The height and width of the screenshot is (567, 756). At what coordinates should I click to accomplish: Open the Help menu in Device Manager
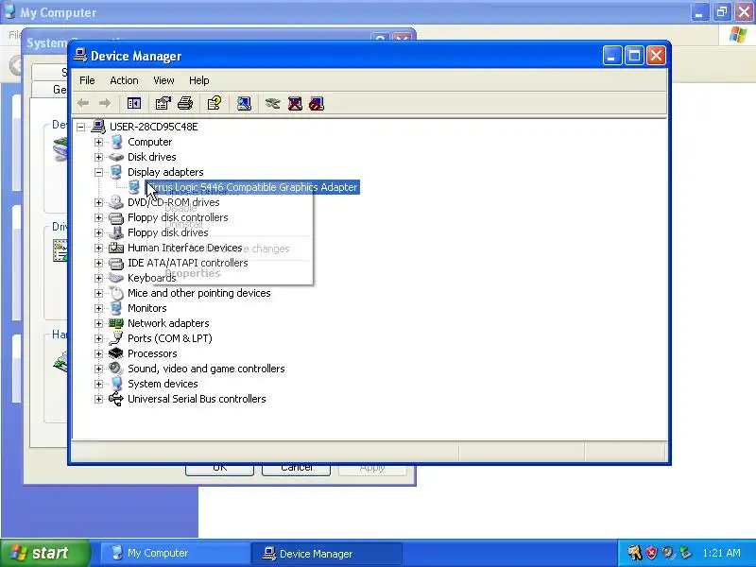click(198, 80)
